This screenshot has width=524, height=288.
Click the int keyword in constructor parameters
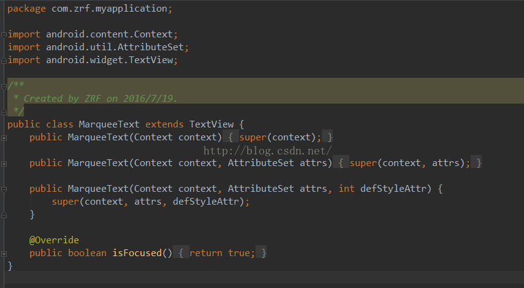coord(346,189)
